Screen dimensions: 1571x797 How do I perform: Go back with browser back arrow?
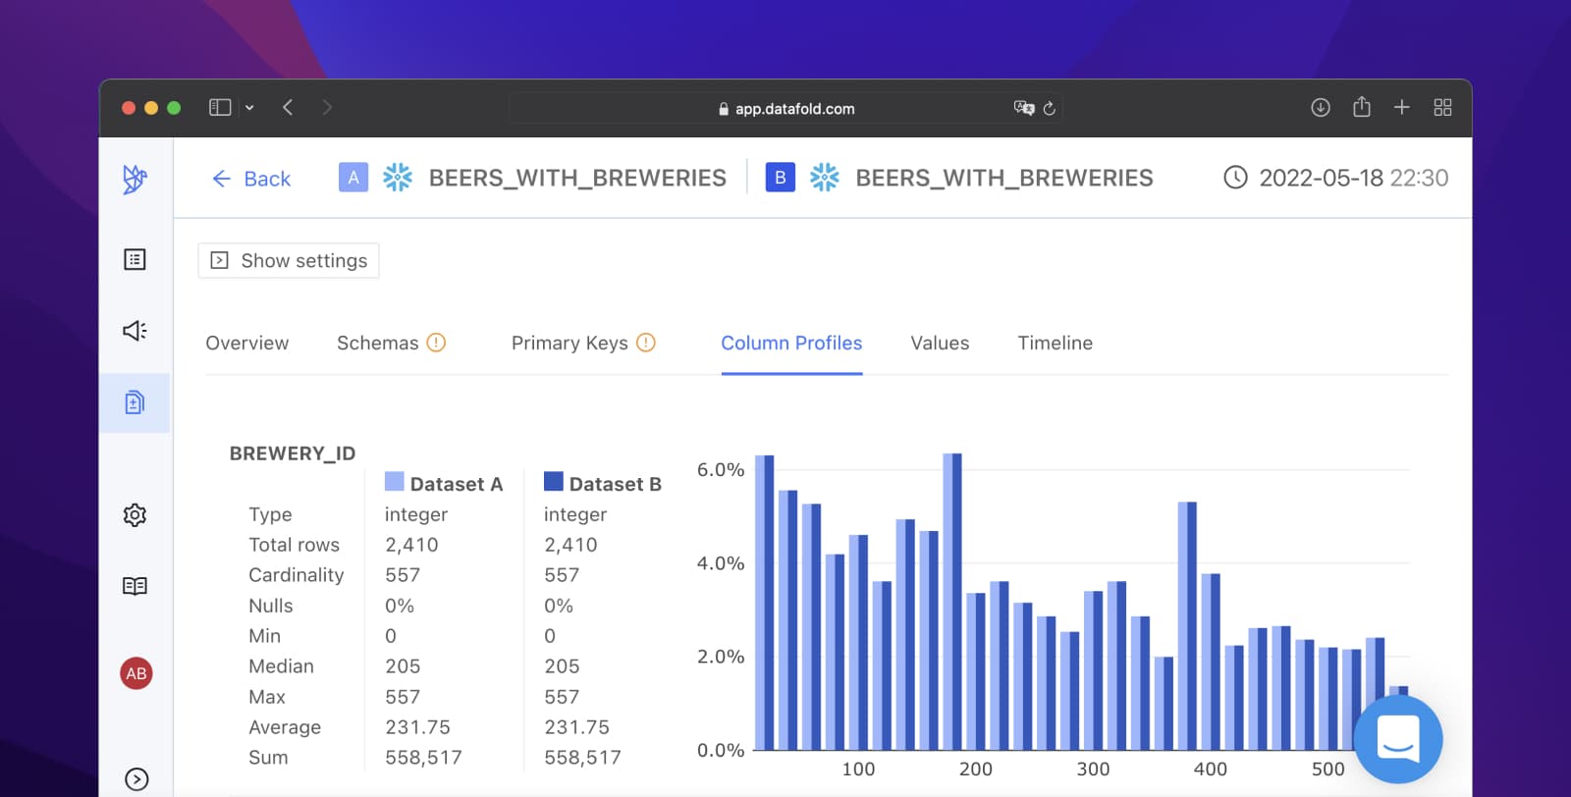pyautogui.click(x=288, y=107)
